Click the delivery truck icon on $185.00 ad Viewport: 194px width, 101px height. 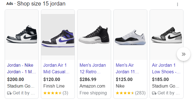pos(154,93)
